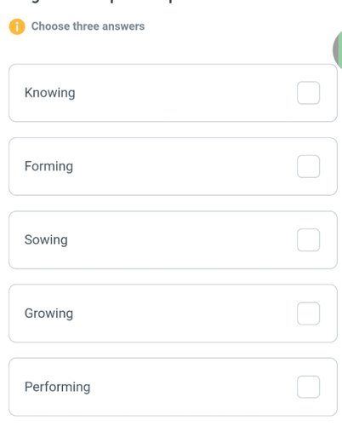Viewport: 342px width, 426px height.
Task: Click the 'Knowing' label text
Action: 50,93
